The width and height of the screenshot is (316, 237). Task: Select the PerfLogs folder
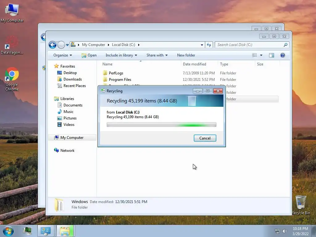coord(116,73)
